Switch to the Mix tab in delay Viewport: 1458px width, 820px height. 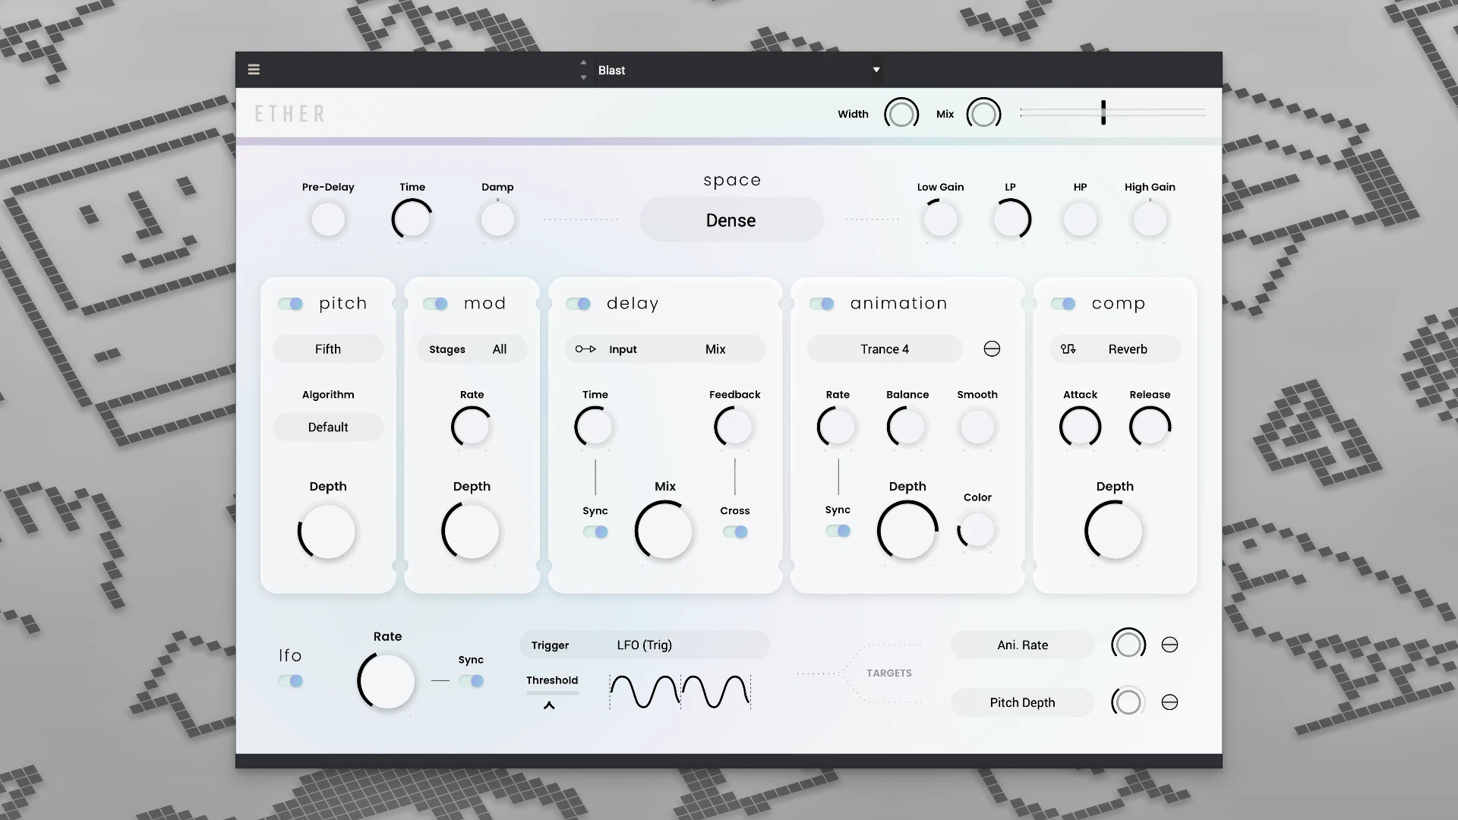click(715, 348)
